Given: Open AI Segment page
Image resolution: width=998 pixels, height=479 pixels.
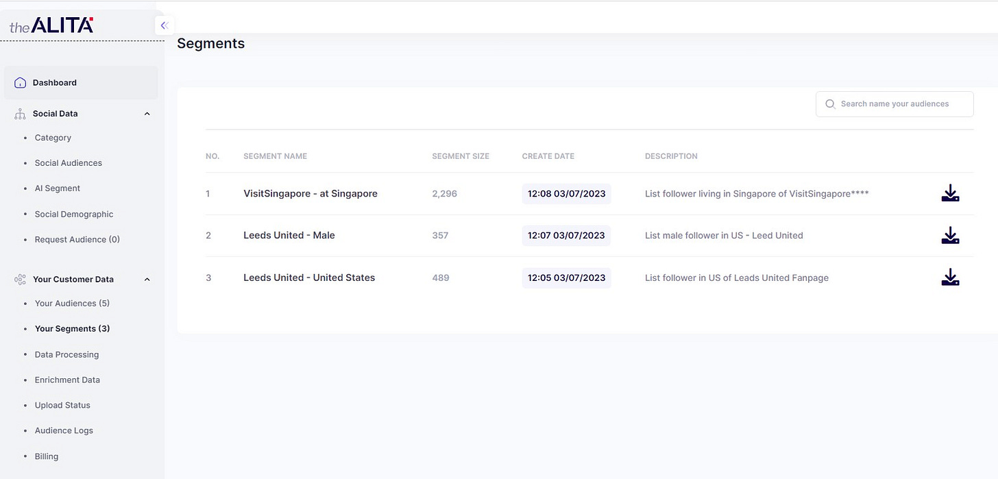Looking at the screenshot, I should point(58,188).
